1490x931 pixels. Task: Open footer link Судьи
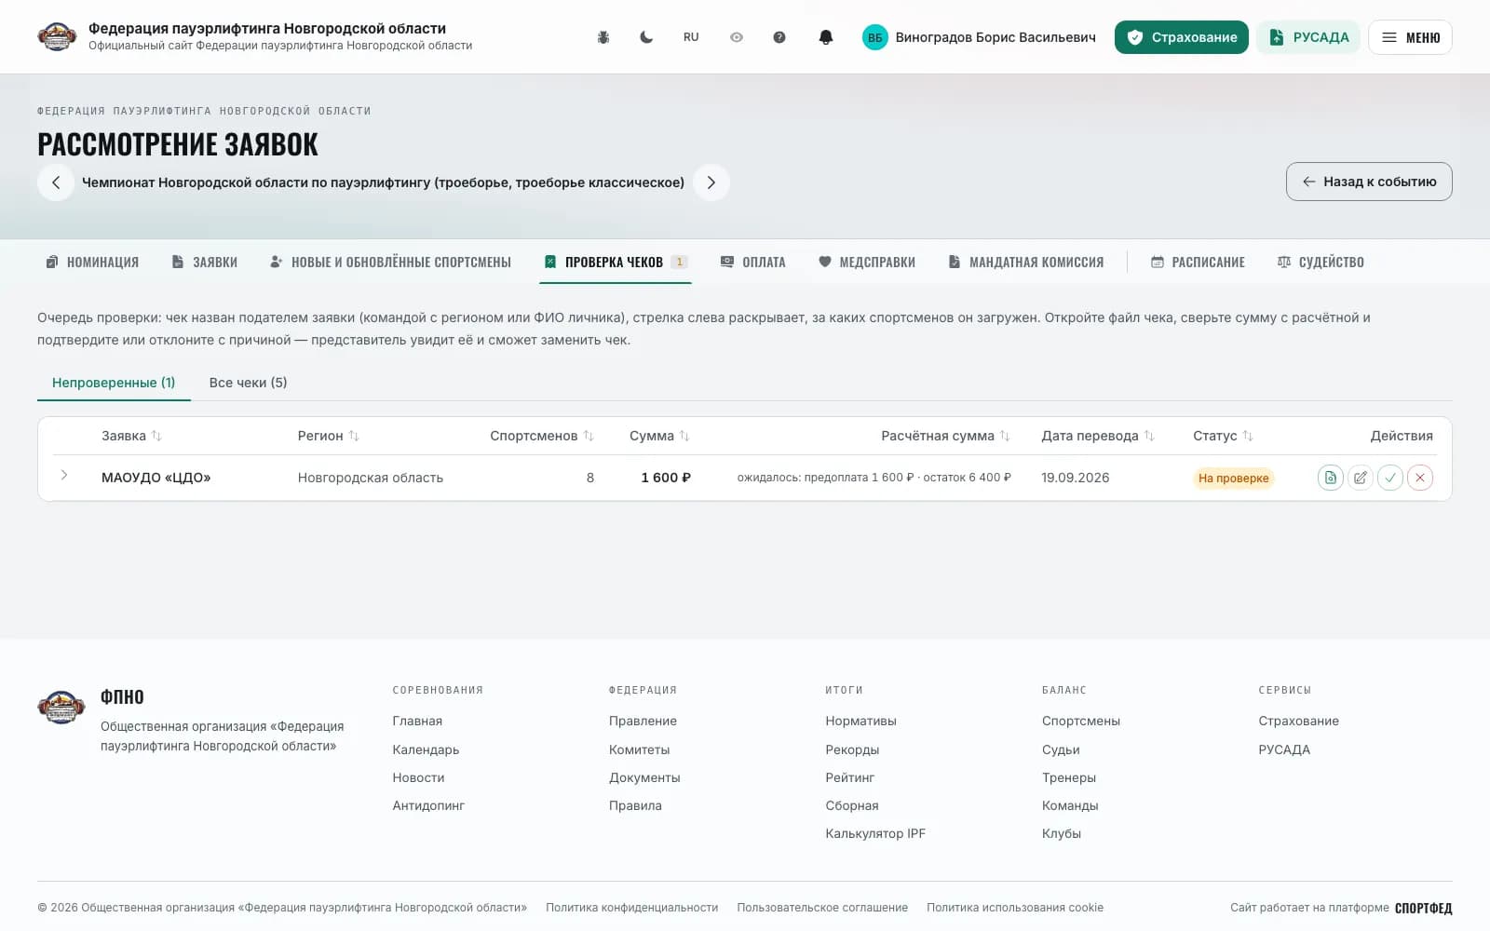(1061, 749)
